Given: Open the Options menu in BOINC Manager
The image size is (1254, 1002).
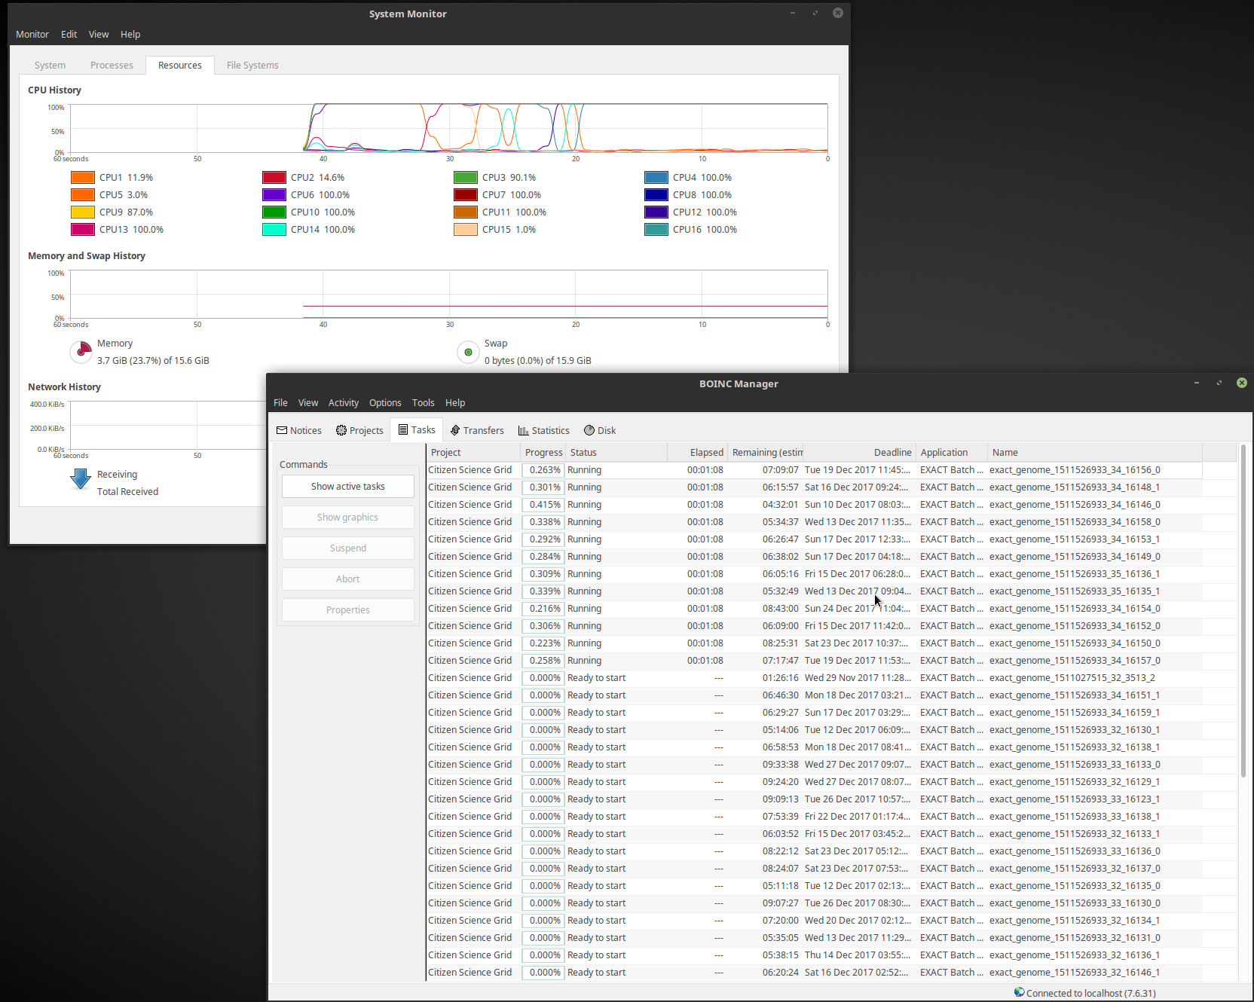Looking at the screenshot, I should tap(385, 403).
